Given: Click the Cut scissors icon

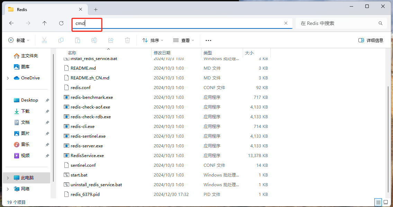Looking at the screenshot, I should pyautogui.click(x=44, y=40).
